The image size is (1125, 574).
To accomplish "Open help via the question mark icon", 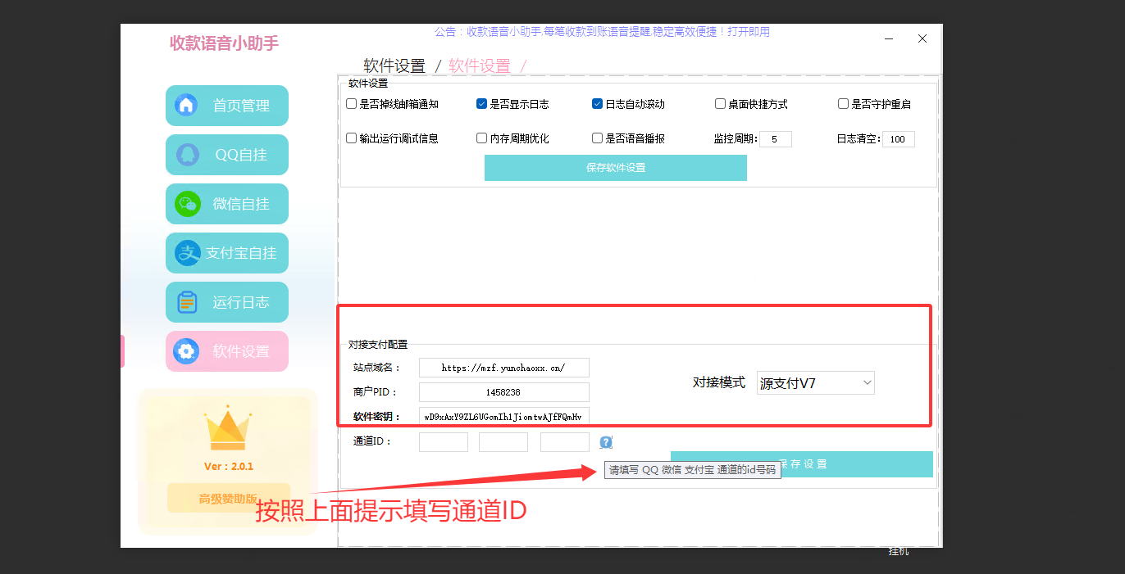I will click(x=605, y=441).
